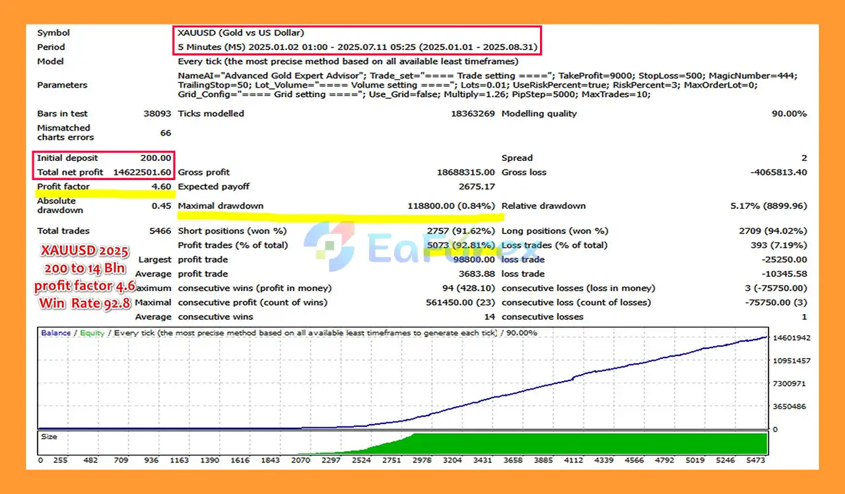Click the Total net profit value
Image resolution: width=845 pixels, height=494 pixels.
tap(143, 172)
